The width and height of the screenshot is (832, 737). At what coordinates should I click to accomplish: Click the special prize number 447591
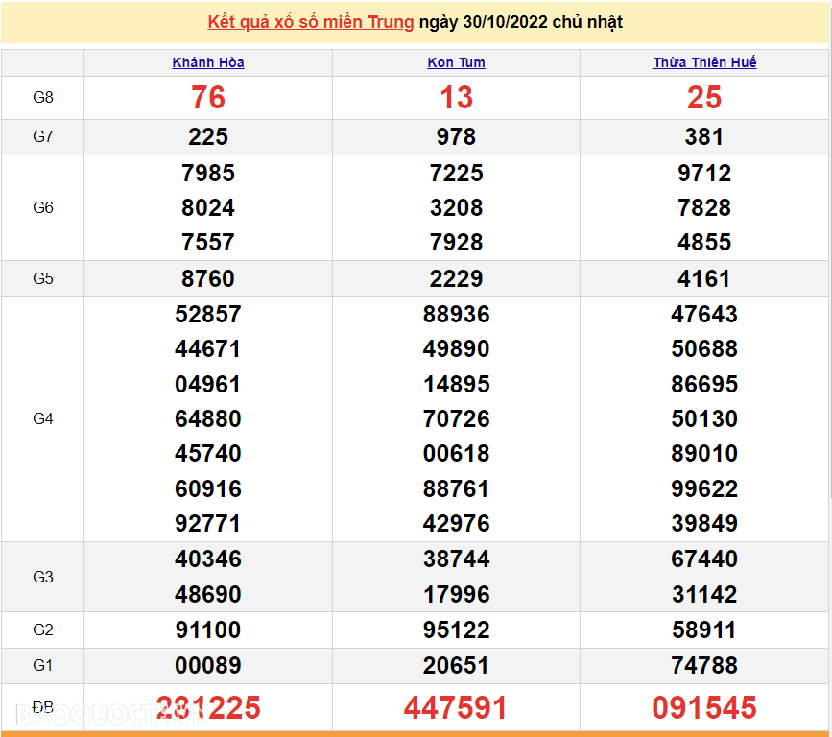click(x=456, y=708)
